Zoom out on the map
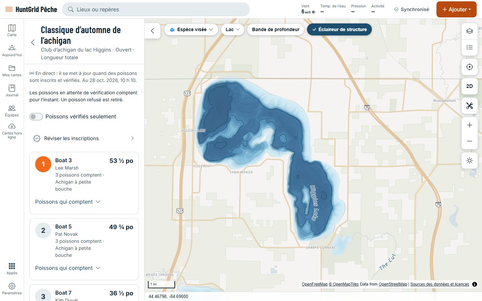This screenshot has width=482, height=301. pyautogui.click(x=470, y=141)
